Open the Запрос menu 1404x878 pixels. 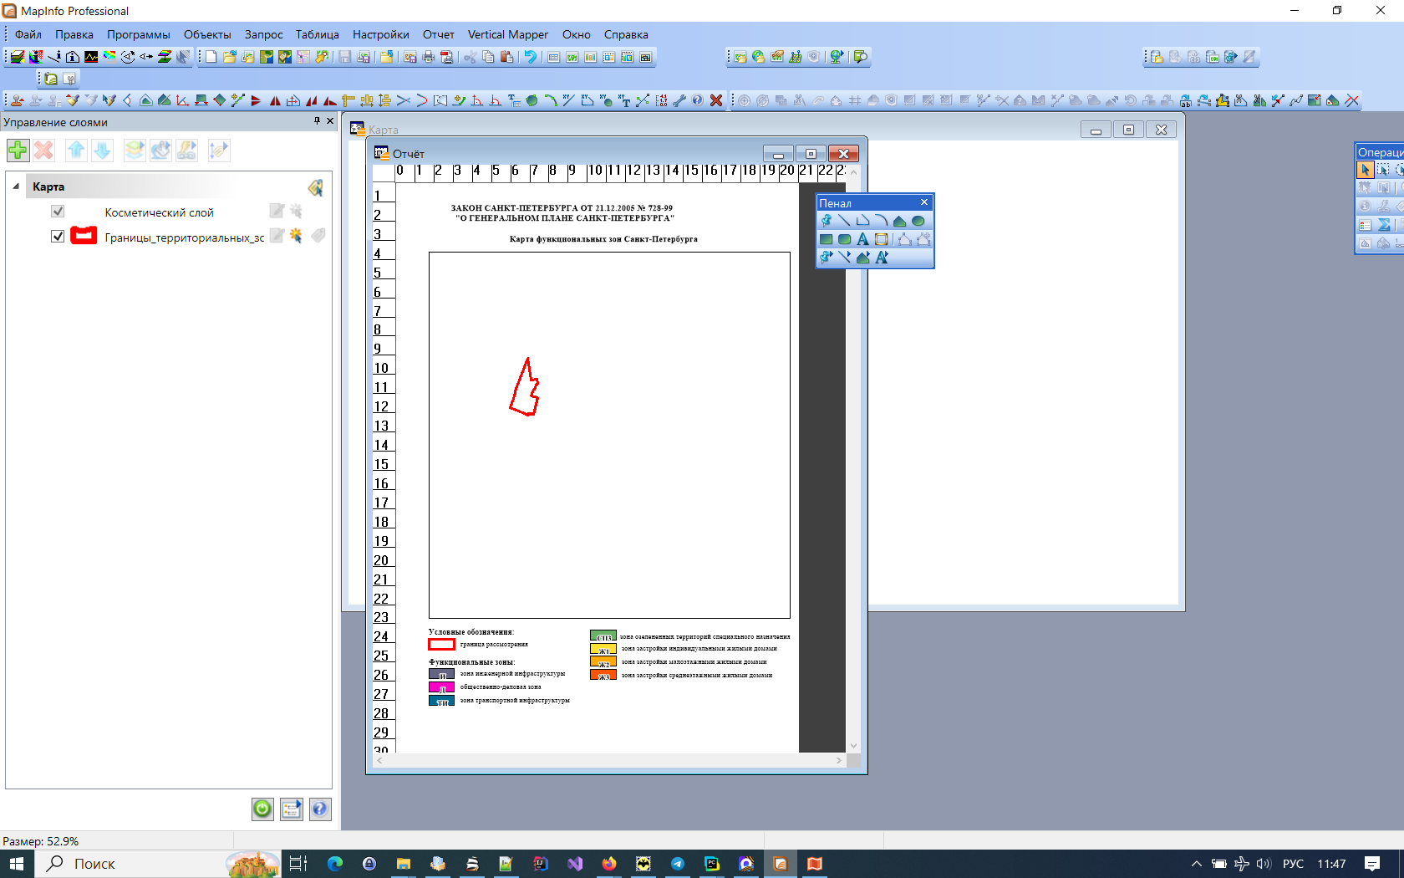263,34
